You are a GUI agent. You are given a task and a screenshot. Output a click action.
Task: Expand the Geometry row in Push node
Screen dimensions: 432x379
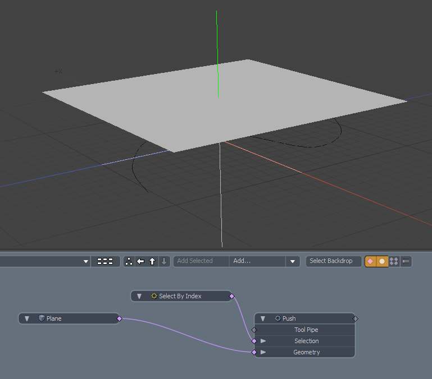tap(263, 352)
